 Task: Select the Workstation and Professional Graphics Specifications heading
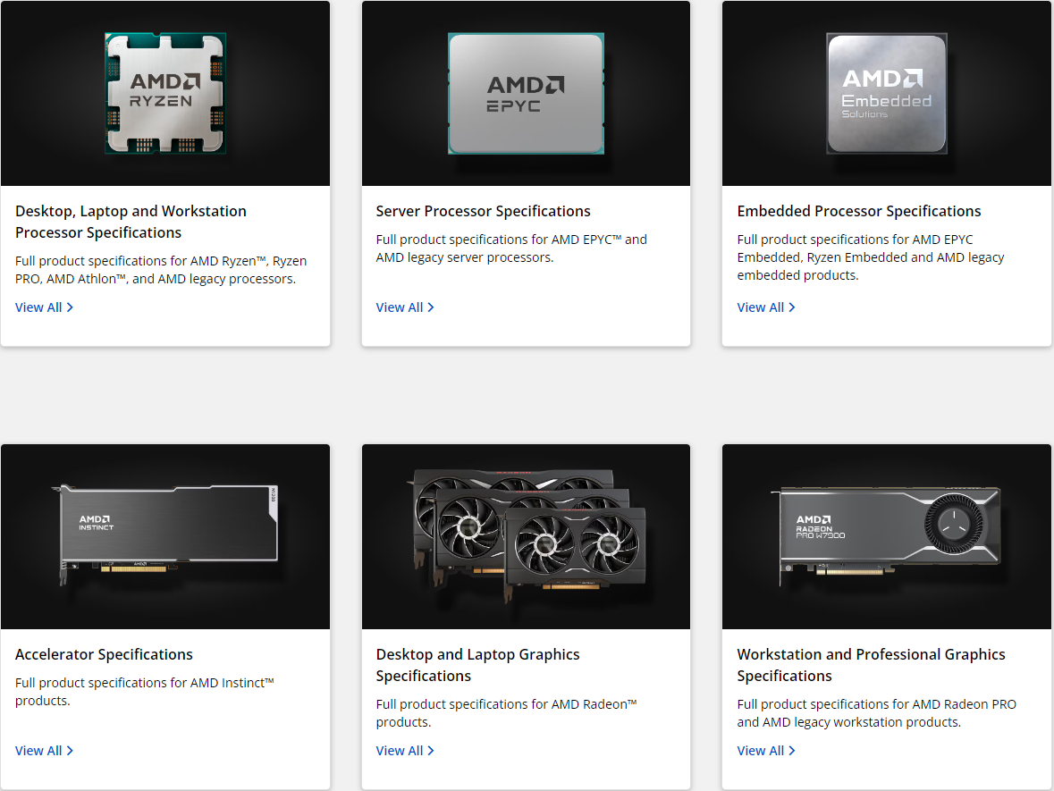(871, 665)
